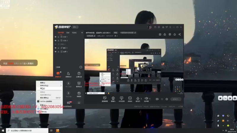The height and width of the screenshot is (133, 237).
Task: Add a new scene with the plus icon
Action: pos(82,33)
